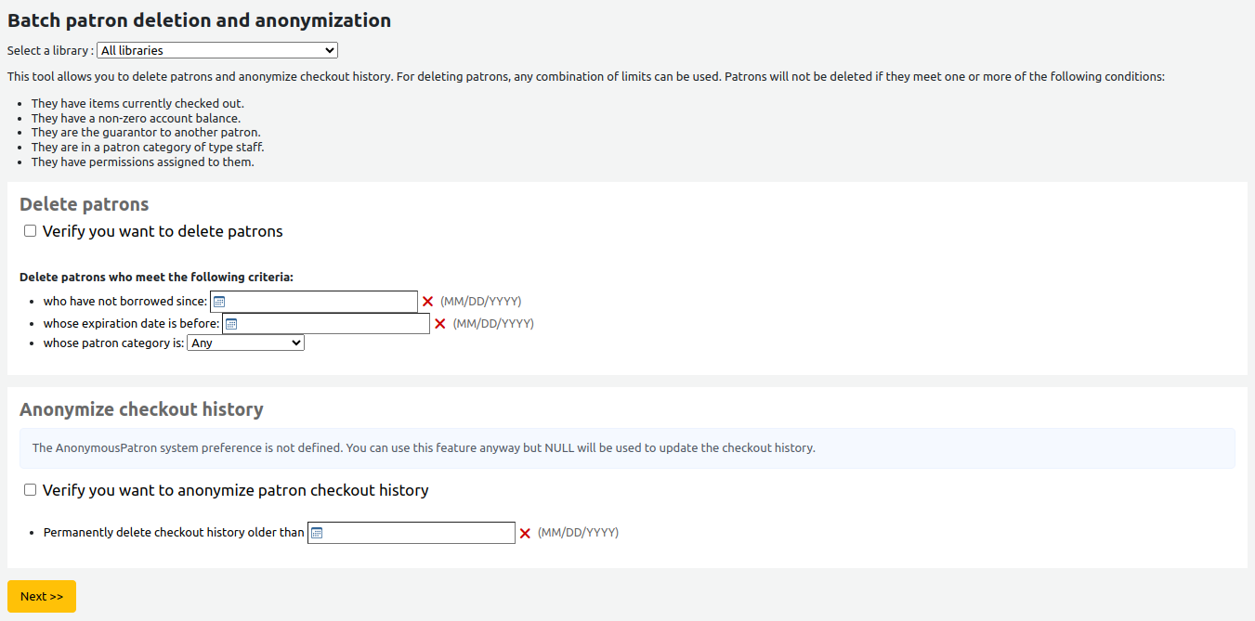Open the patron category dropdown showing 'Any'
The height and width of the screenshot is (621, 1255).
(245, 342)
